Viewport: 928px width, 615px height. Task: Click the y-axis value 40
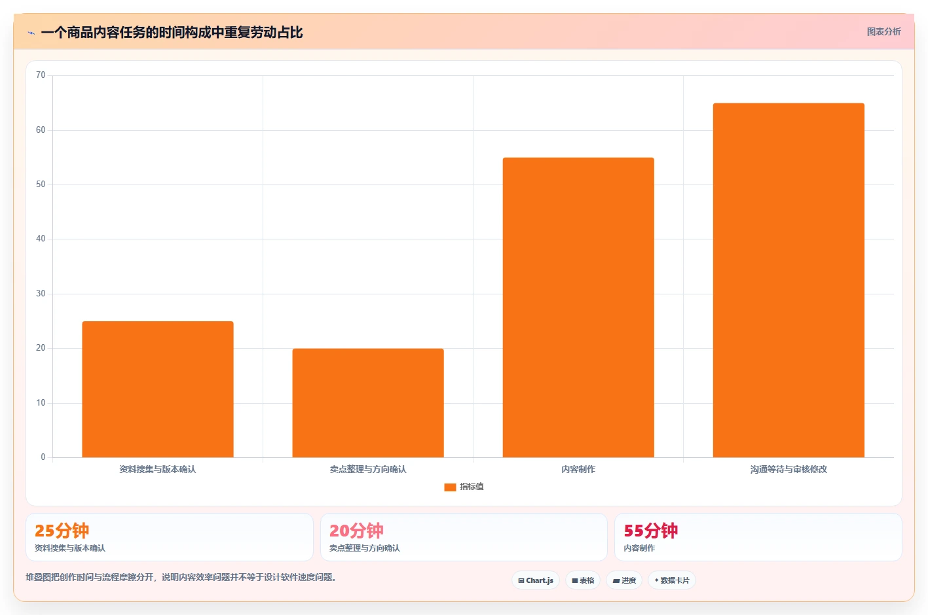41,239
